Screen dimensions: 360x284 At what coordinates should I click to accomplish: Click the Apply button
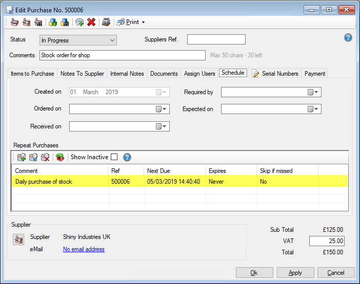pos(295,273)
